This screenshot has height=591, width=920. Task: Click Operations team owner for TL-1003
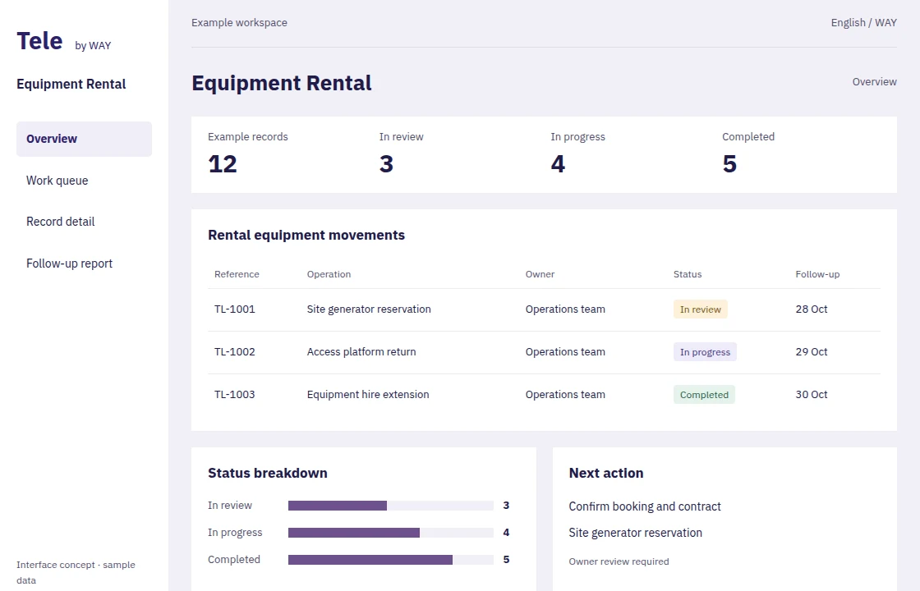(x=565, y=395)
